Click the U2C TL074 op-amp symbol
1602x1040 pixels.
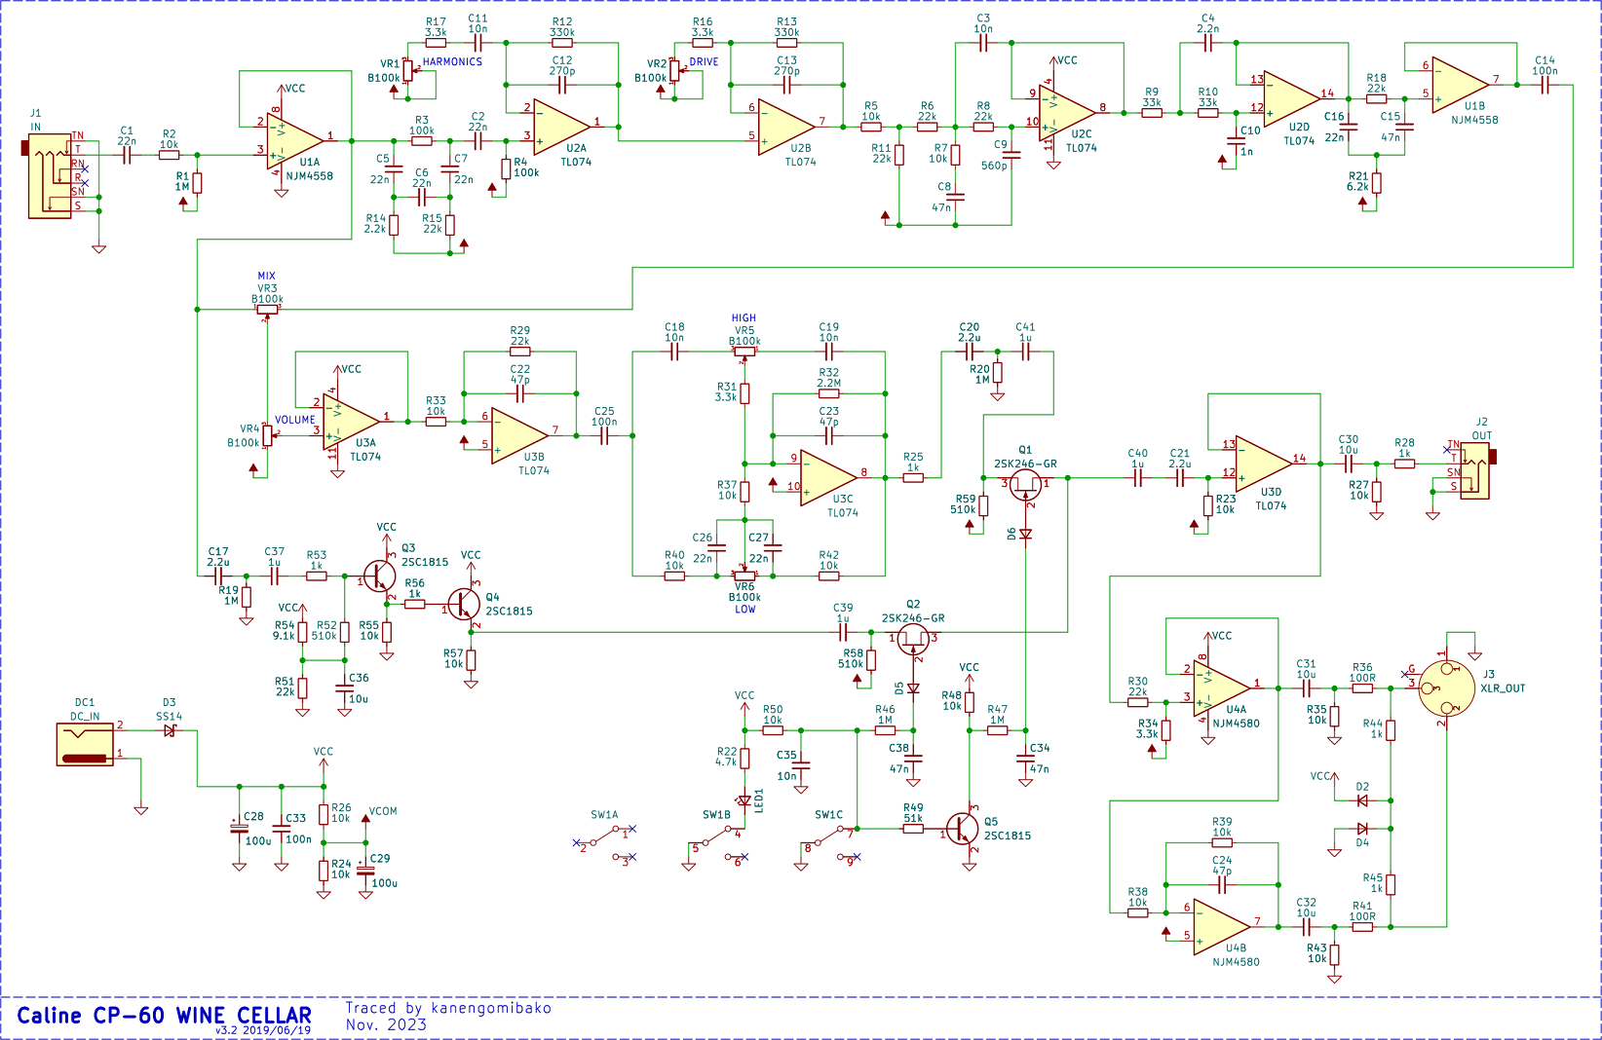click(1067, 113)
